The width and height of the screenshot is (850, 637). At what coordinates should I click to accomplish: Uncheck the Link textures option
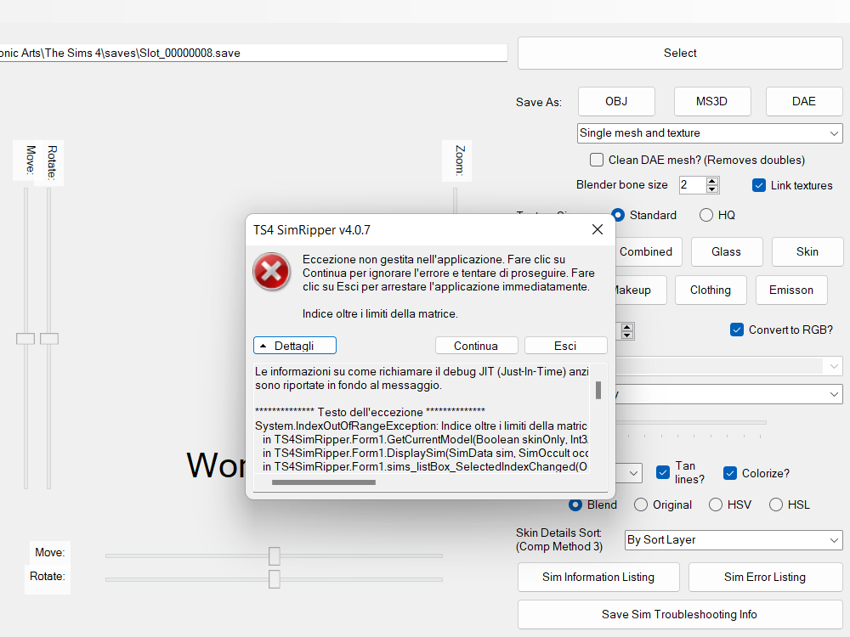click(x=759, y=185)
